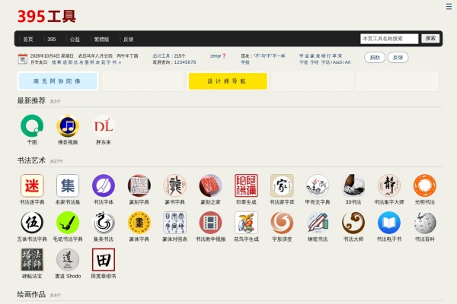The width and height of the screenshot is (457, 304).
Task: Open the 钢笔书法 pen icon
Action: (318, 223)
